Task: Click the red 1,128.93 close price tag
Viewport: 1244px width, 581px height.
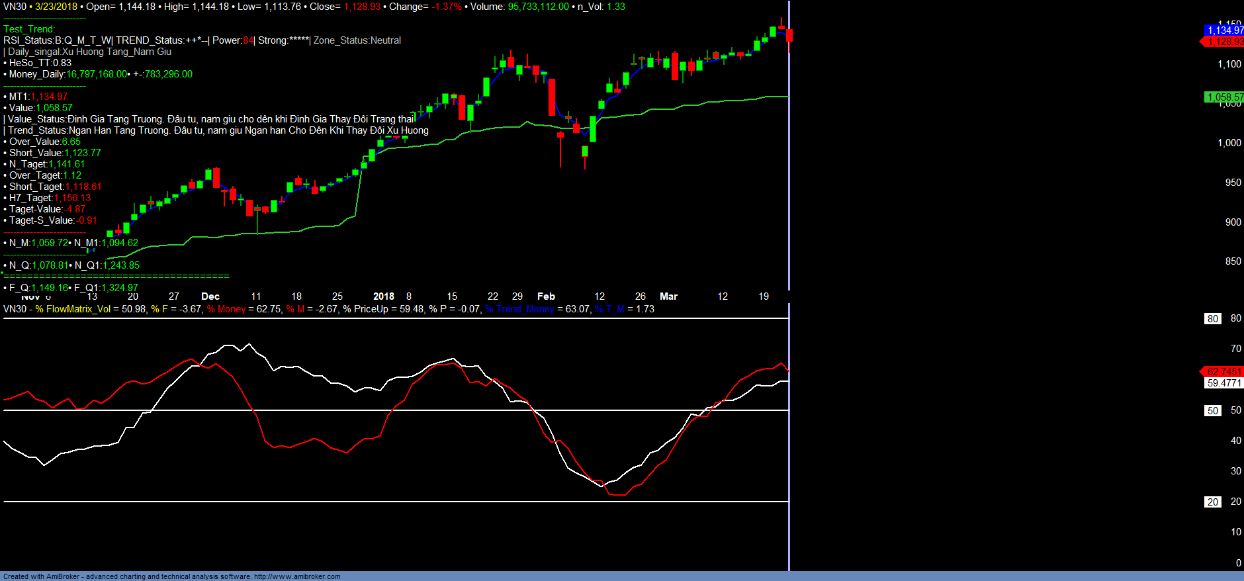Action: pos(1223,42)
